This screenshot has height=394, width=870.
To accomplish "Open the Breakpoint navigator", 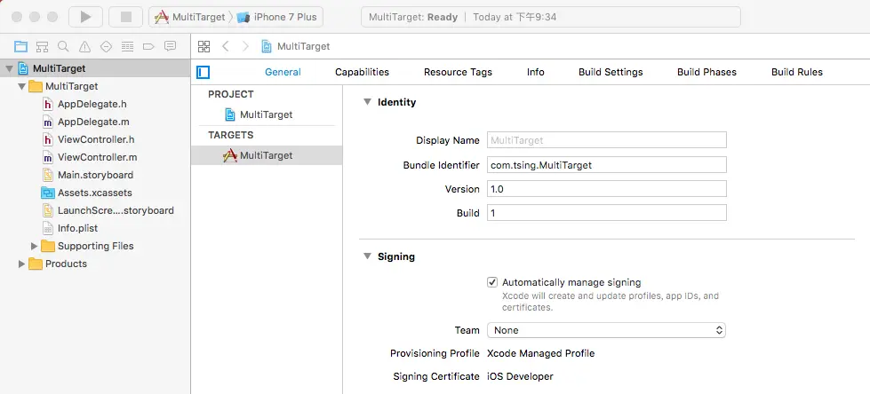I will pos(148,46).
